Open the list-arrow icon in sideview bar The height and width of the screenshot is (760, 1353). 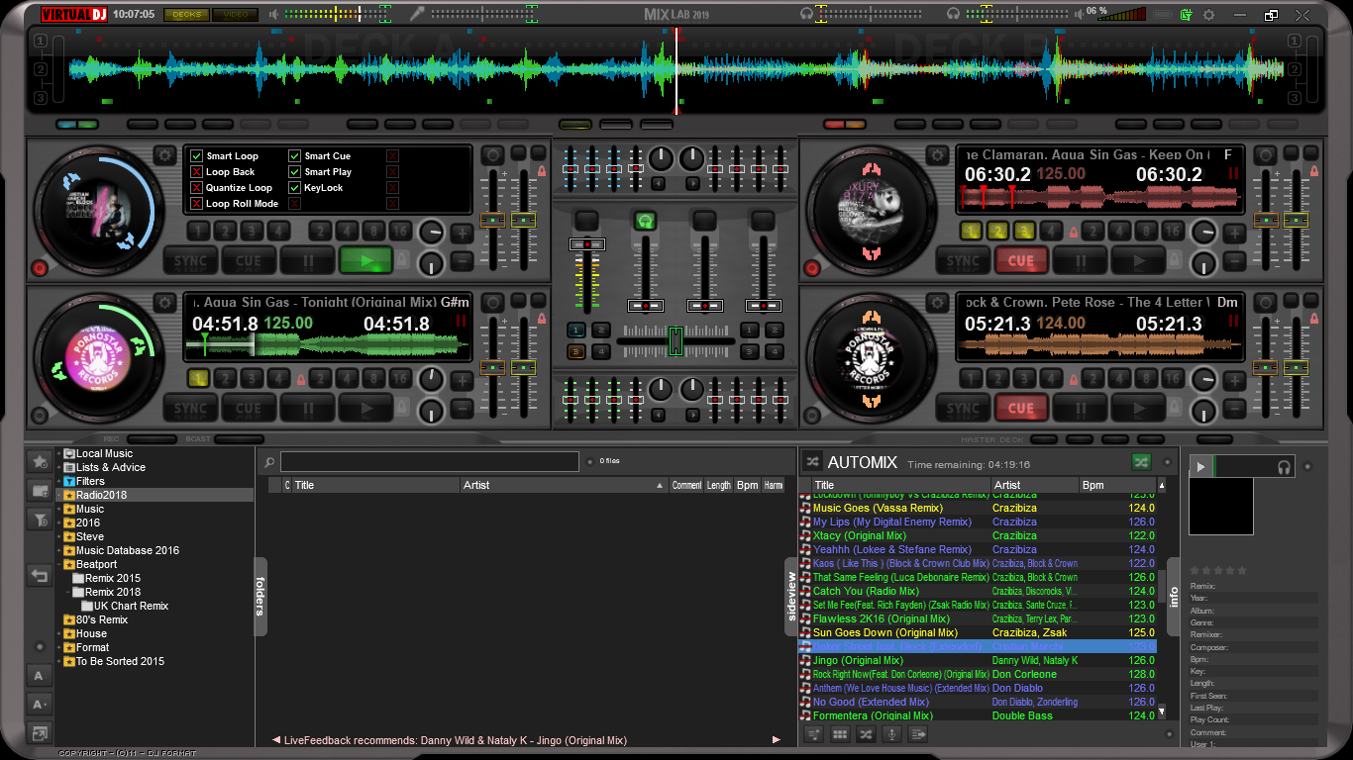917,734
